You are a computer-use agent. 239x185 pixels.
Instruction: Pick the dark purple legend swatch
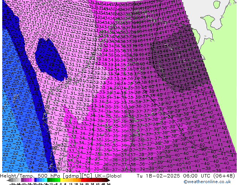tap(22, 180)
